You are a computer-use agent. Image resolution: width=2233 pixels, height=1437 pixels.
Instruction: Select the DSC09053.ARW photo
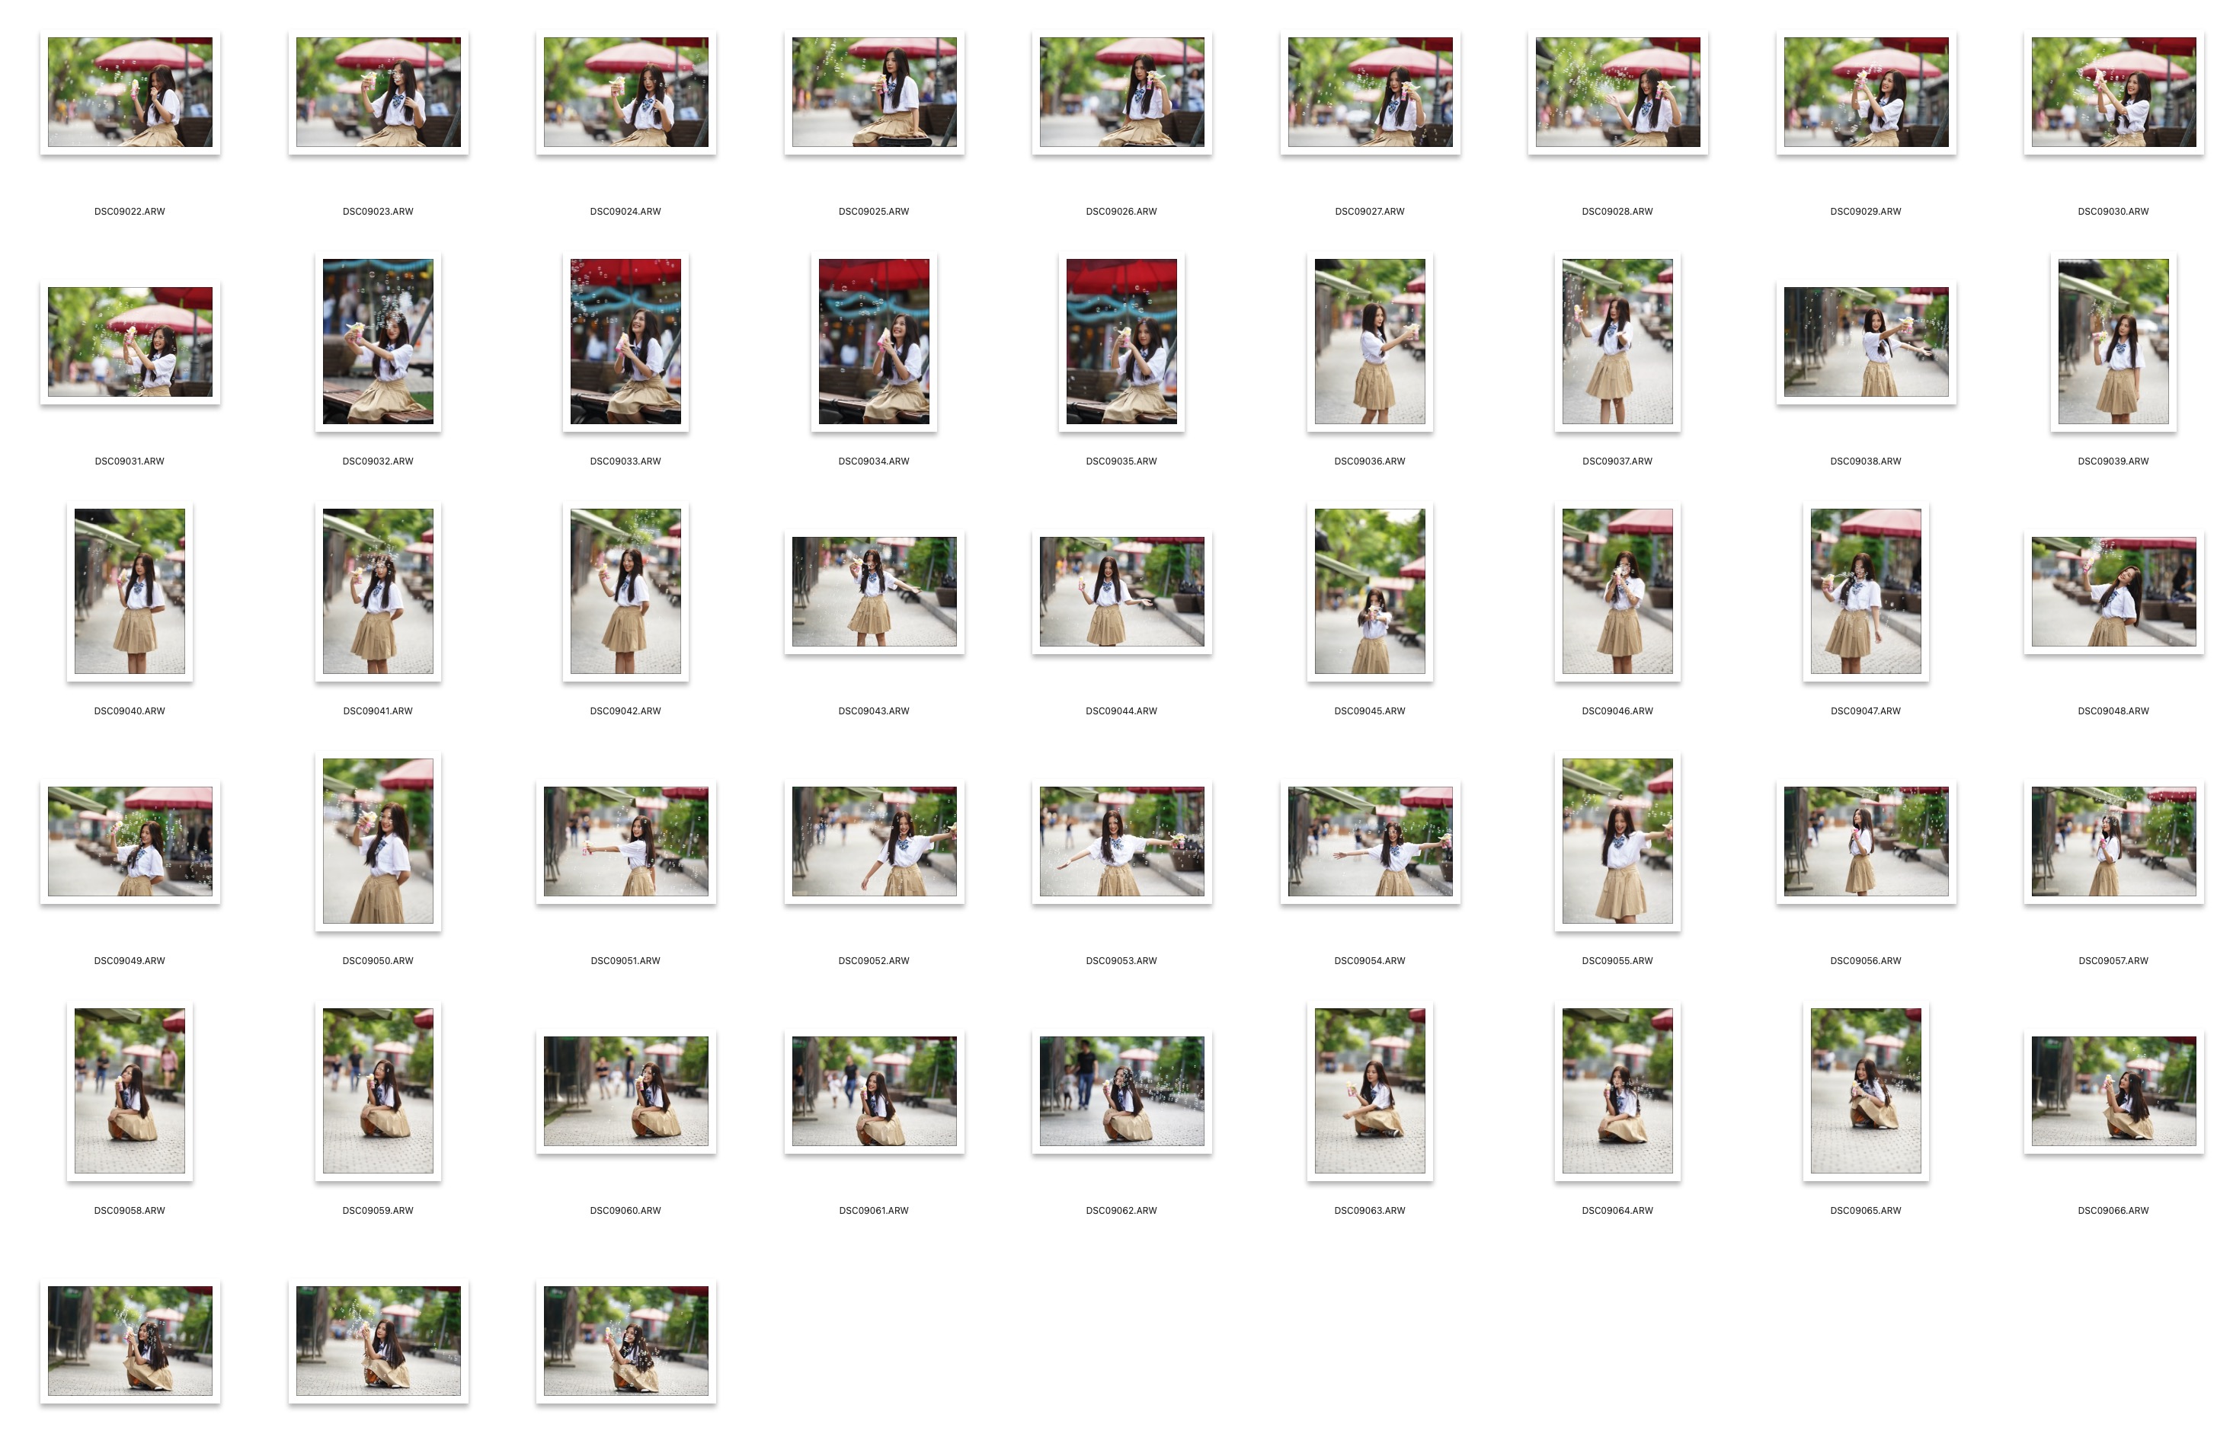[x=1121, y=841]
